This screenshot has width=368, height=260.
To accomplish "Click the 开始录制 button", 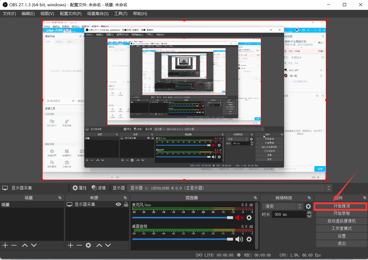I will (341, 213).
